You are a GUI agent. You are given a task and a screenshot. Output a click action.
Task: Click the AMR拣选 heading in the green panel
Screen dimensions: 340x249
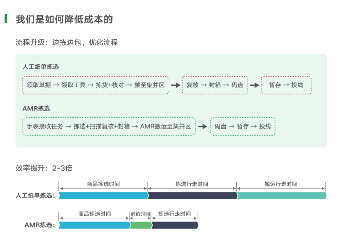[36, 109]
